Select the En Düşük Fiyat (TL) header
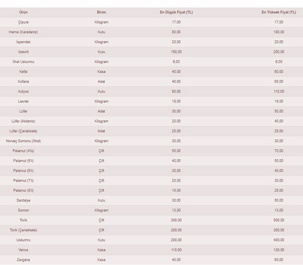Image resolution: width=303 pixels, height=265 pixels. pos(176,12)
